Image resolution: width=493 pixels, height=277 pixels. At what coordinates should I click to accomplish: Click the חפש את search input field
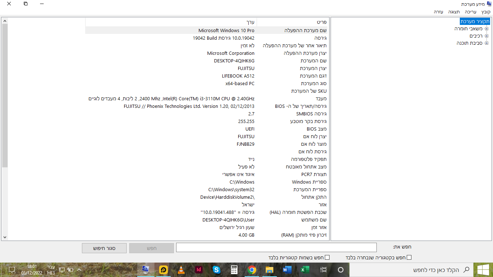276,247
